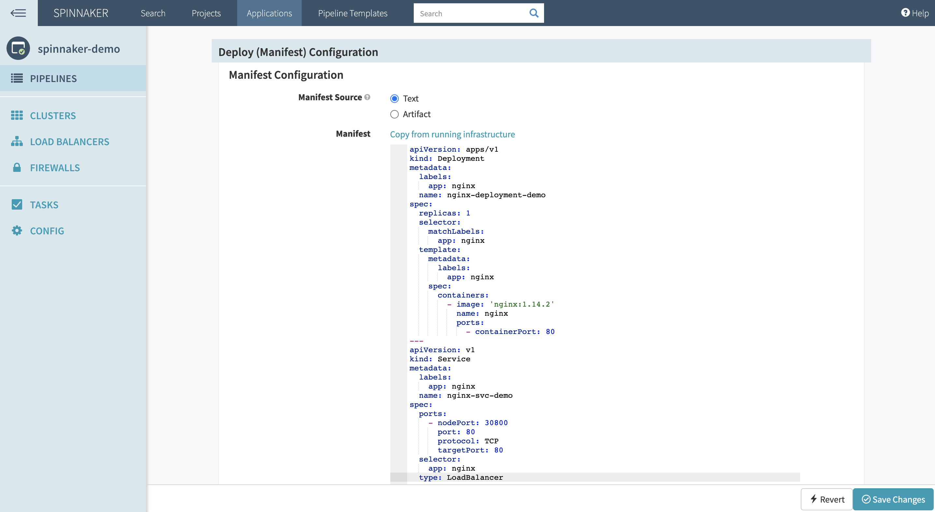Viewport: 935px width, 512px height.
Task: Select the Artifact manifest source radio
Action: (395, 114)
